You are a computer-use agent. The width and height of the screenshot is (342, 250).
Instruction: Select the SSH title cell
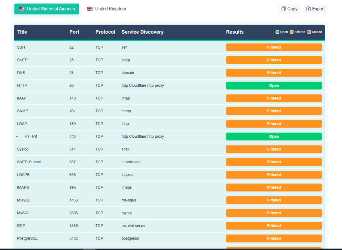(x=21, y=47)
